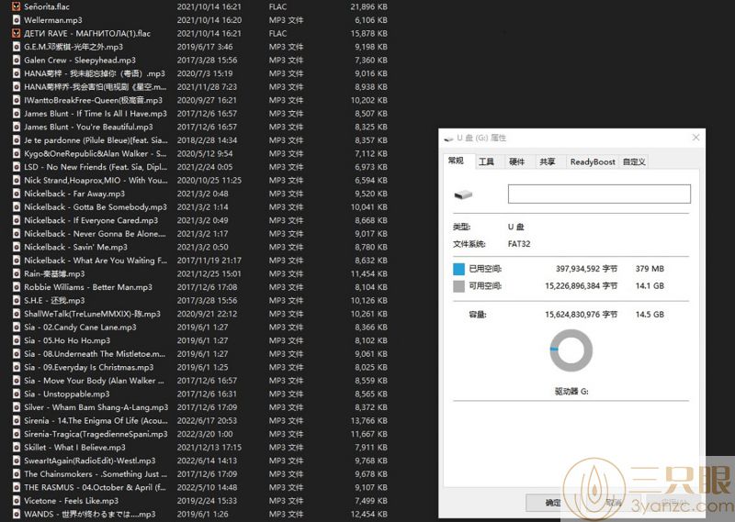Viewport: 735px width, 522px height.
Task: Click the icon of the WANDS mp3 file
Action: [x=17, y=514]
